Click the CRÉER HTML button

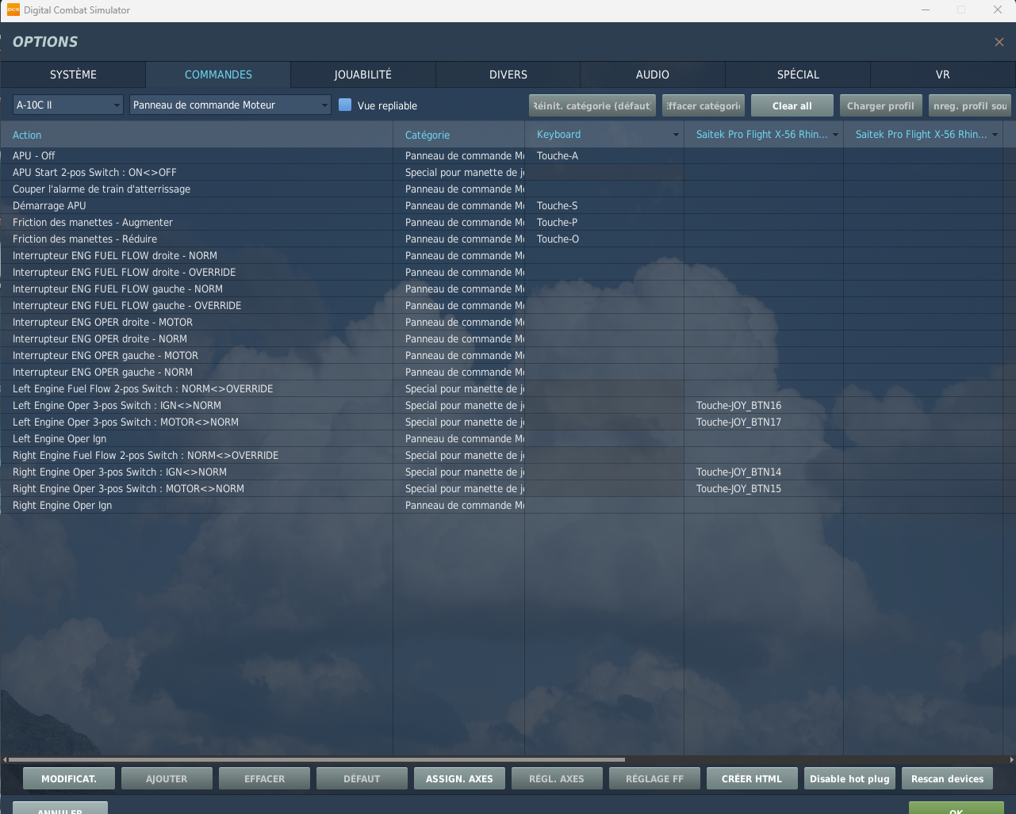tap(752, 778)
